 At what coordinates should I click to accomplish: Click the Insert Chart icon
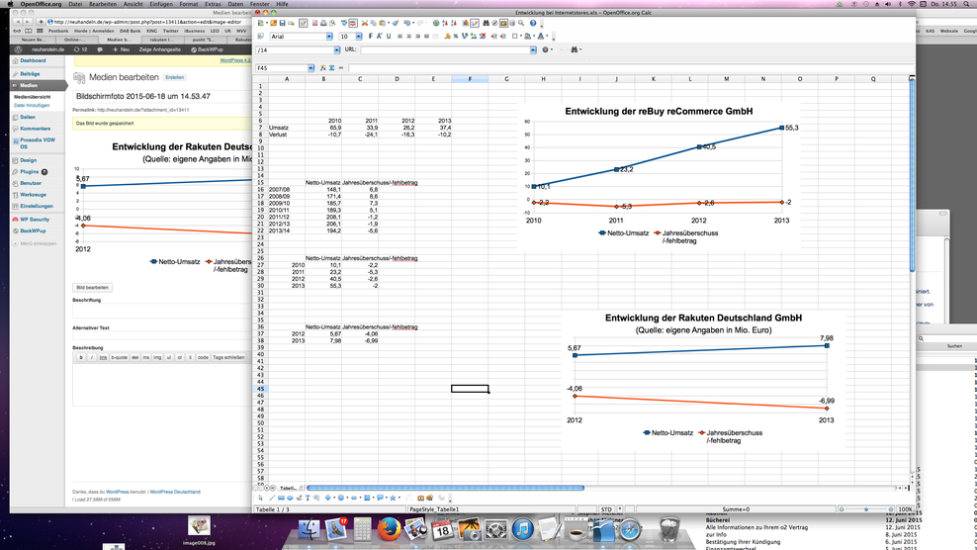pyautogui.click(x=465, y=23)
